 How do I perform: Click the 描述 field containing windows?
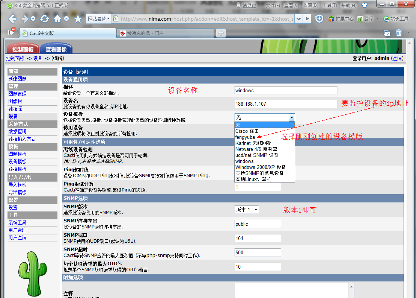point(286,90)
